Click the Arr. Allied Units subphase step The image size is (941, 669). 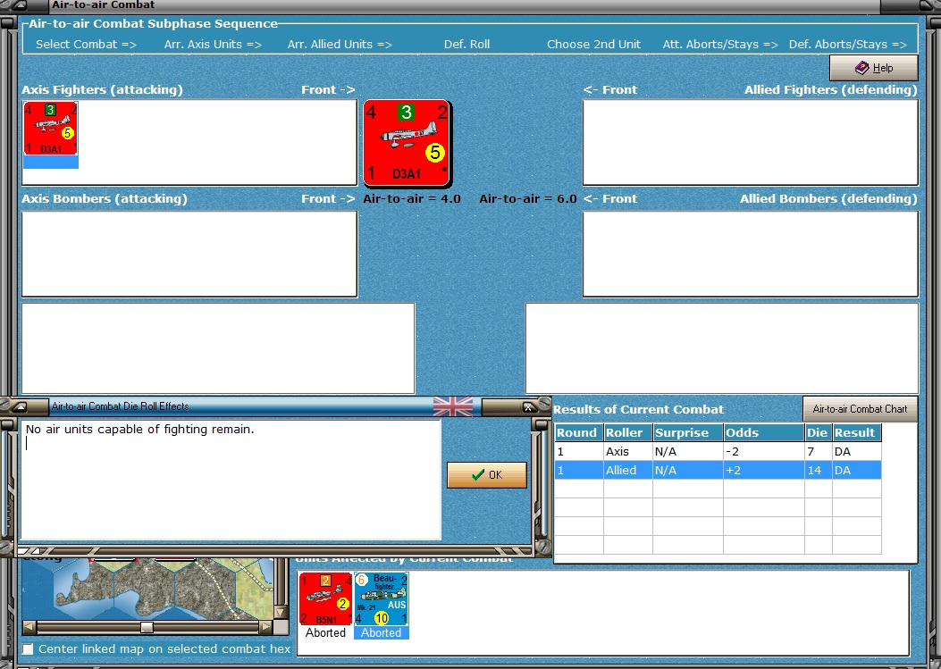pos(340,45)
